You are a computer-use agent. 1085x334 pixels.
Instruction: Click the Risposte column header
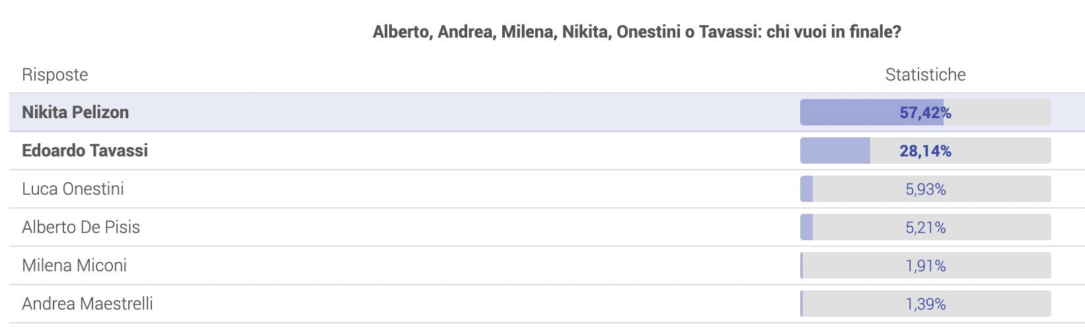point(55,75)
